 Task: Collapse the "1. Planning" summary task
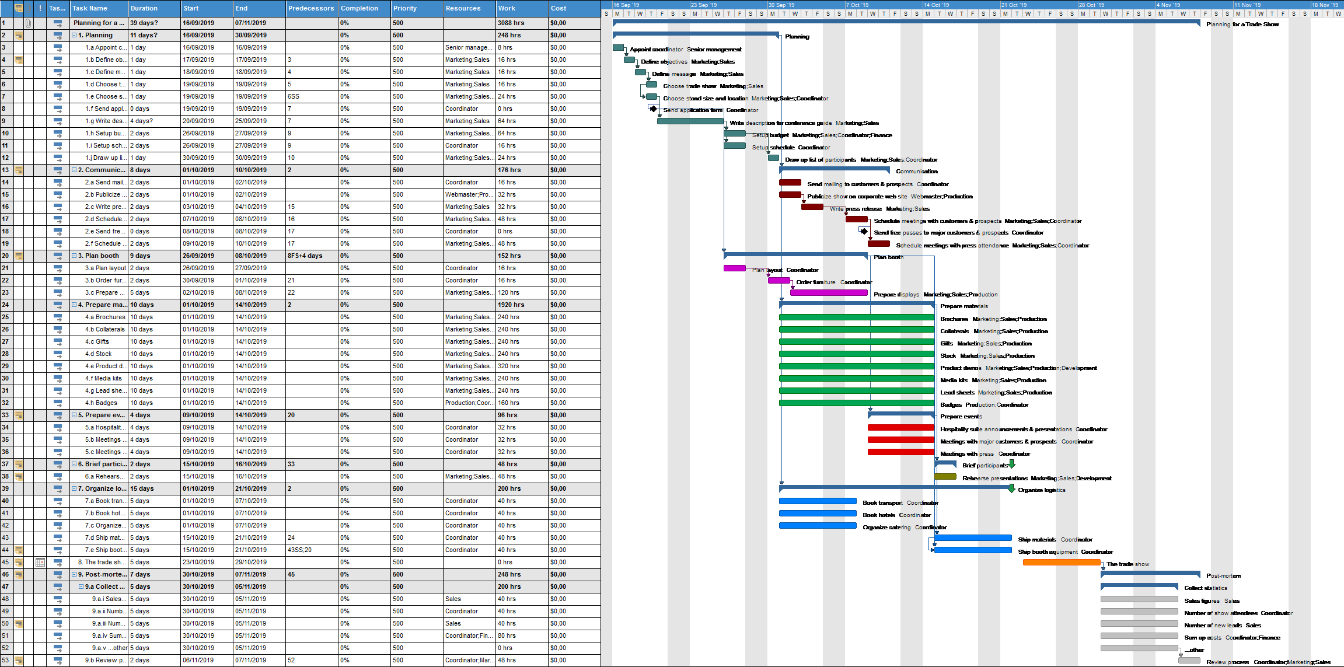tap(75, 35)
